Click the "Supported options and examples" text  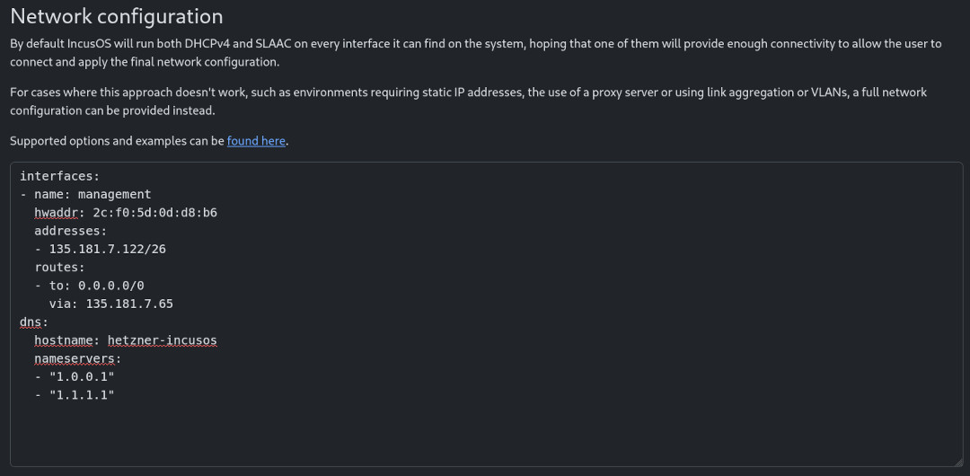(117, 141)
